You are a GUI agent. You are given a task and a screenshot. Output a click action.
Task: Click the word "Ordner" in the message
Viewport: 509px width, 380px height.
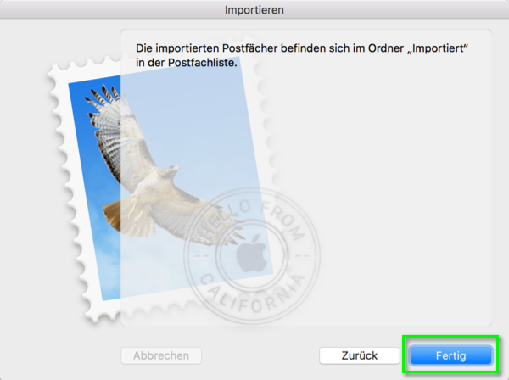click(x=383, y=48)
